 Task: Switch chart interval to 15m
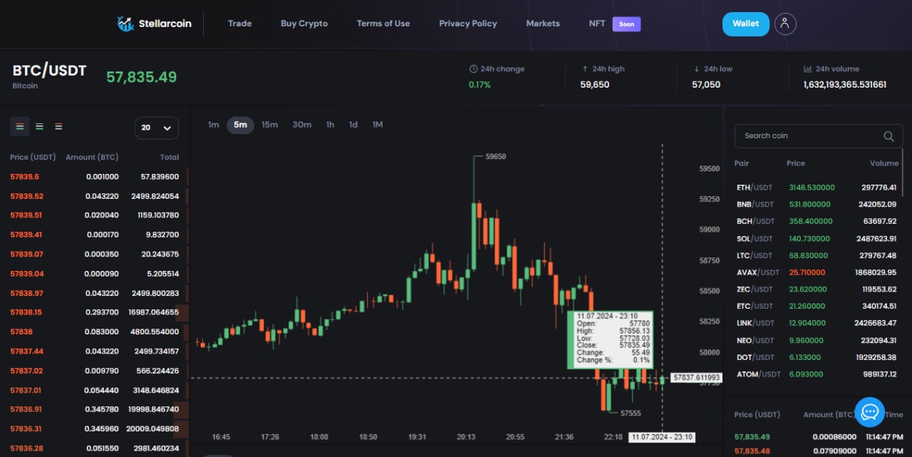[x=269, y=125]
